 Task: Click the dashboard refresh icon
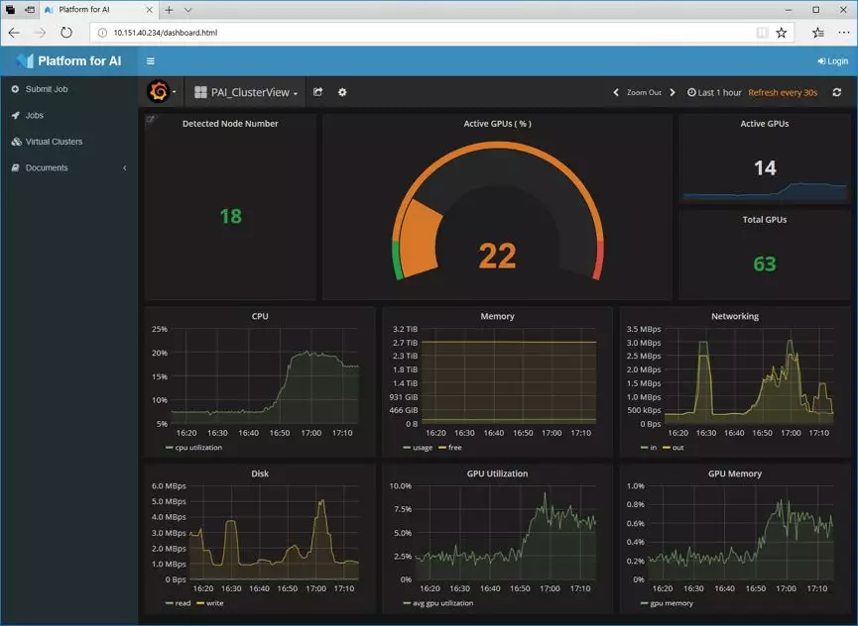(836, 92)
